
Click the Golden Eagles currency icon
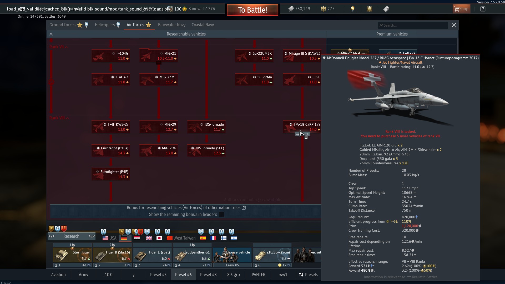(323, 9)
